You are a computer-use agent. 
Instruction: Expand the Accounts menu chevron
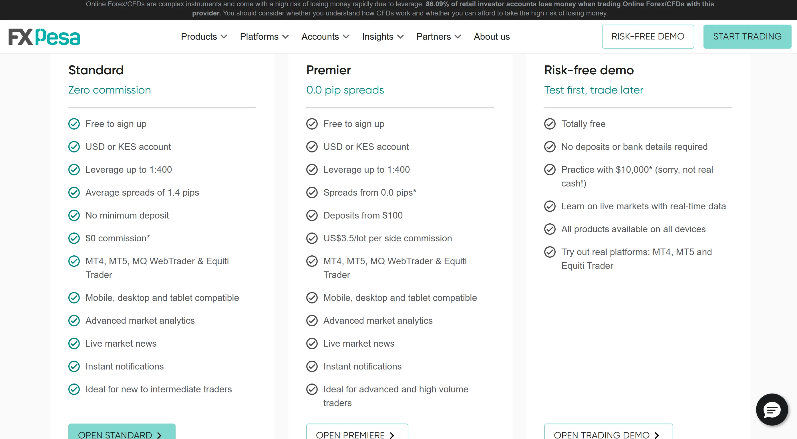(x=346, y=37)
